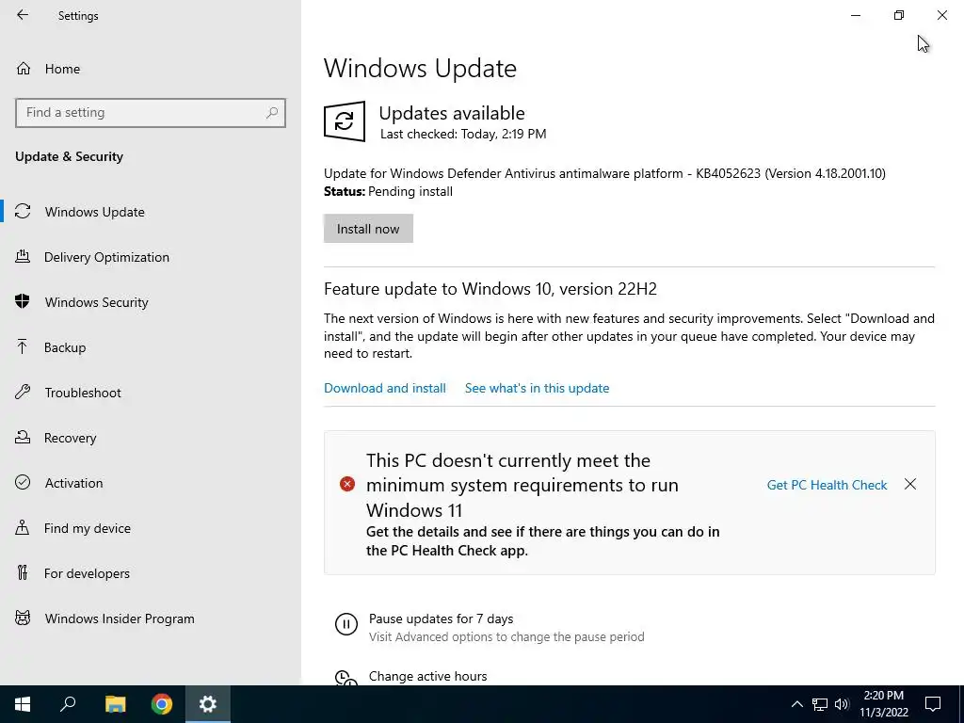
Task: Click the Settings gear on the taskbar
Action: tap(208, 704)
